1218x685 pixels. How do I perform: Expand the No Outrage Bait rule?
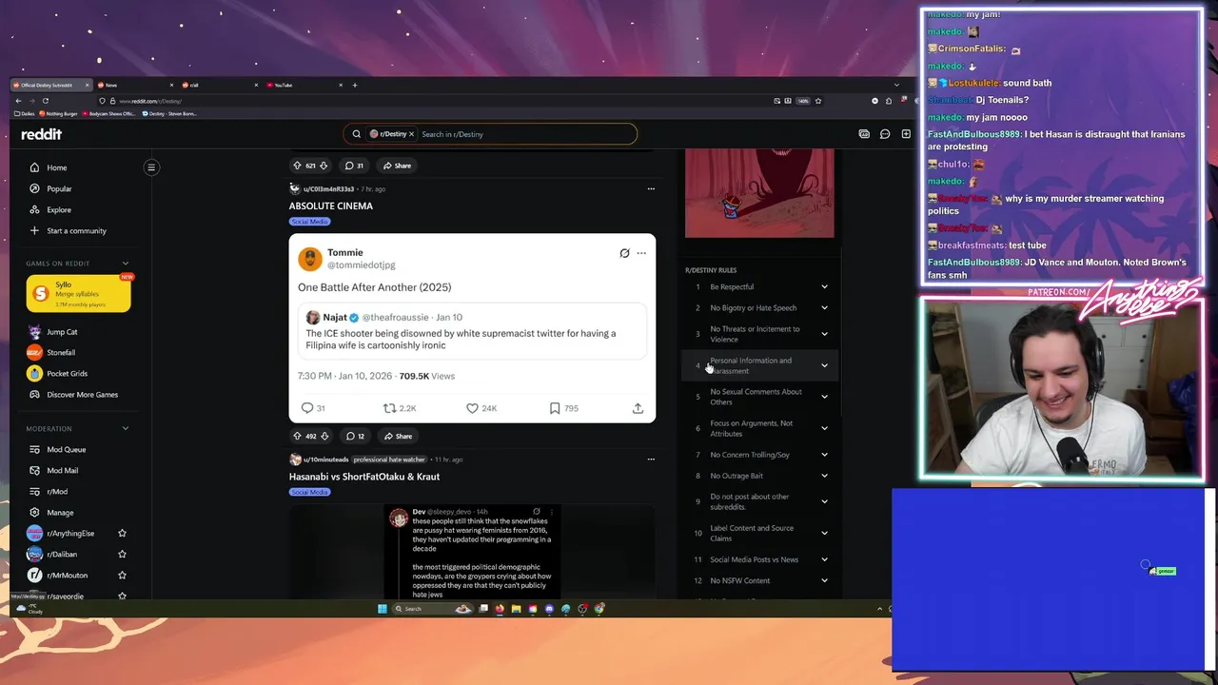click(824, 476)
